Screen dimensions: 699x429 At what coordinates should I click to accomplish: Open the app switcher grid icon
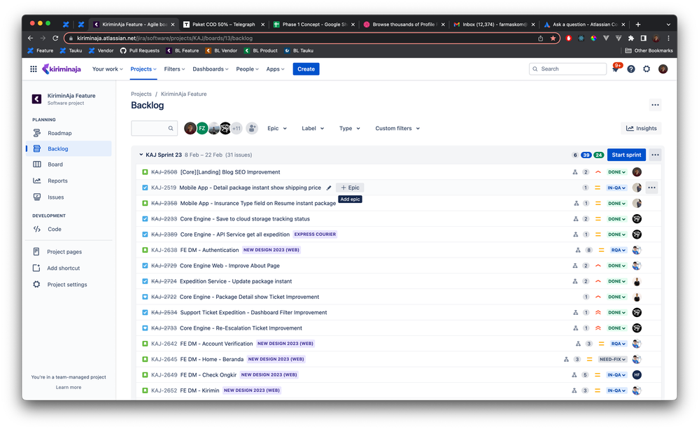[34, 69]
